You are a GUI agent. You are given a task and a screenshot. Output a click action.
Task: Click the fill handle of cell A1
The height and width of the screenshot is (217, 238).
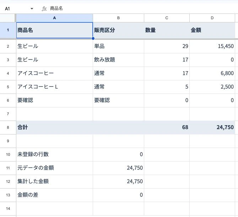tap(93, 38)
